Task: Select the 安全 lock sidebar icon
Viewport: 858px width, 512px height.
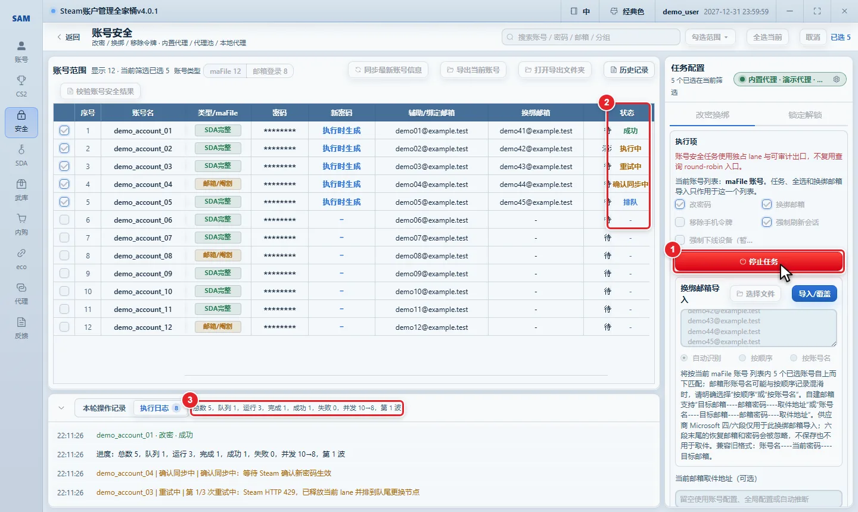Action: coord(21,122)
